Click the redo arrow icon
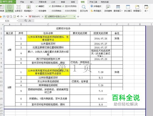The image size is (153, 116). click(x=21, y=16)
